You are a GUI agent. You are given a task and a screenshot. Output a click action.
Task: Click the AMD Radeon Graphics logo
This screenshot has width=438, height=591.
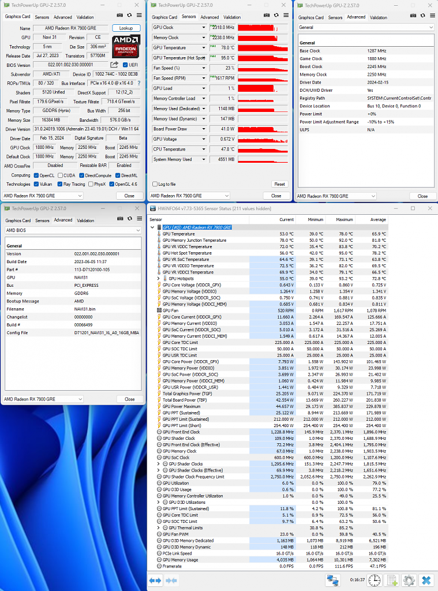[126, 46]
